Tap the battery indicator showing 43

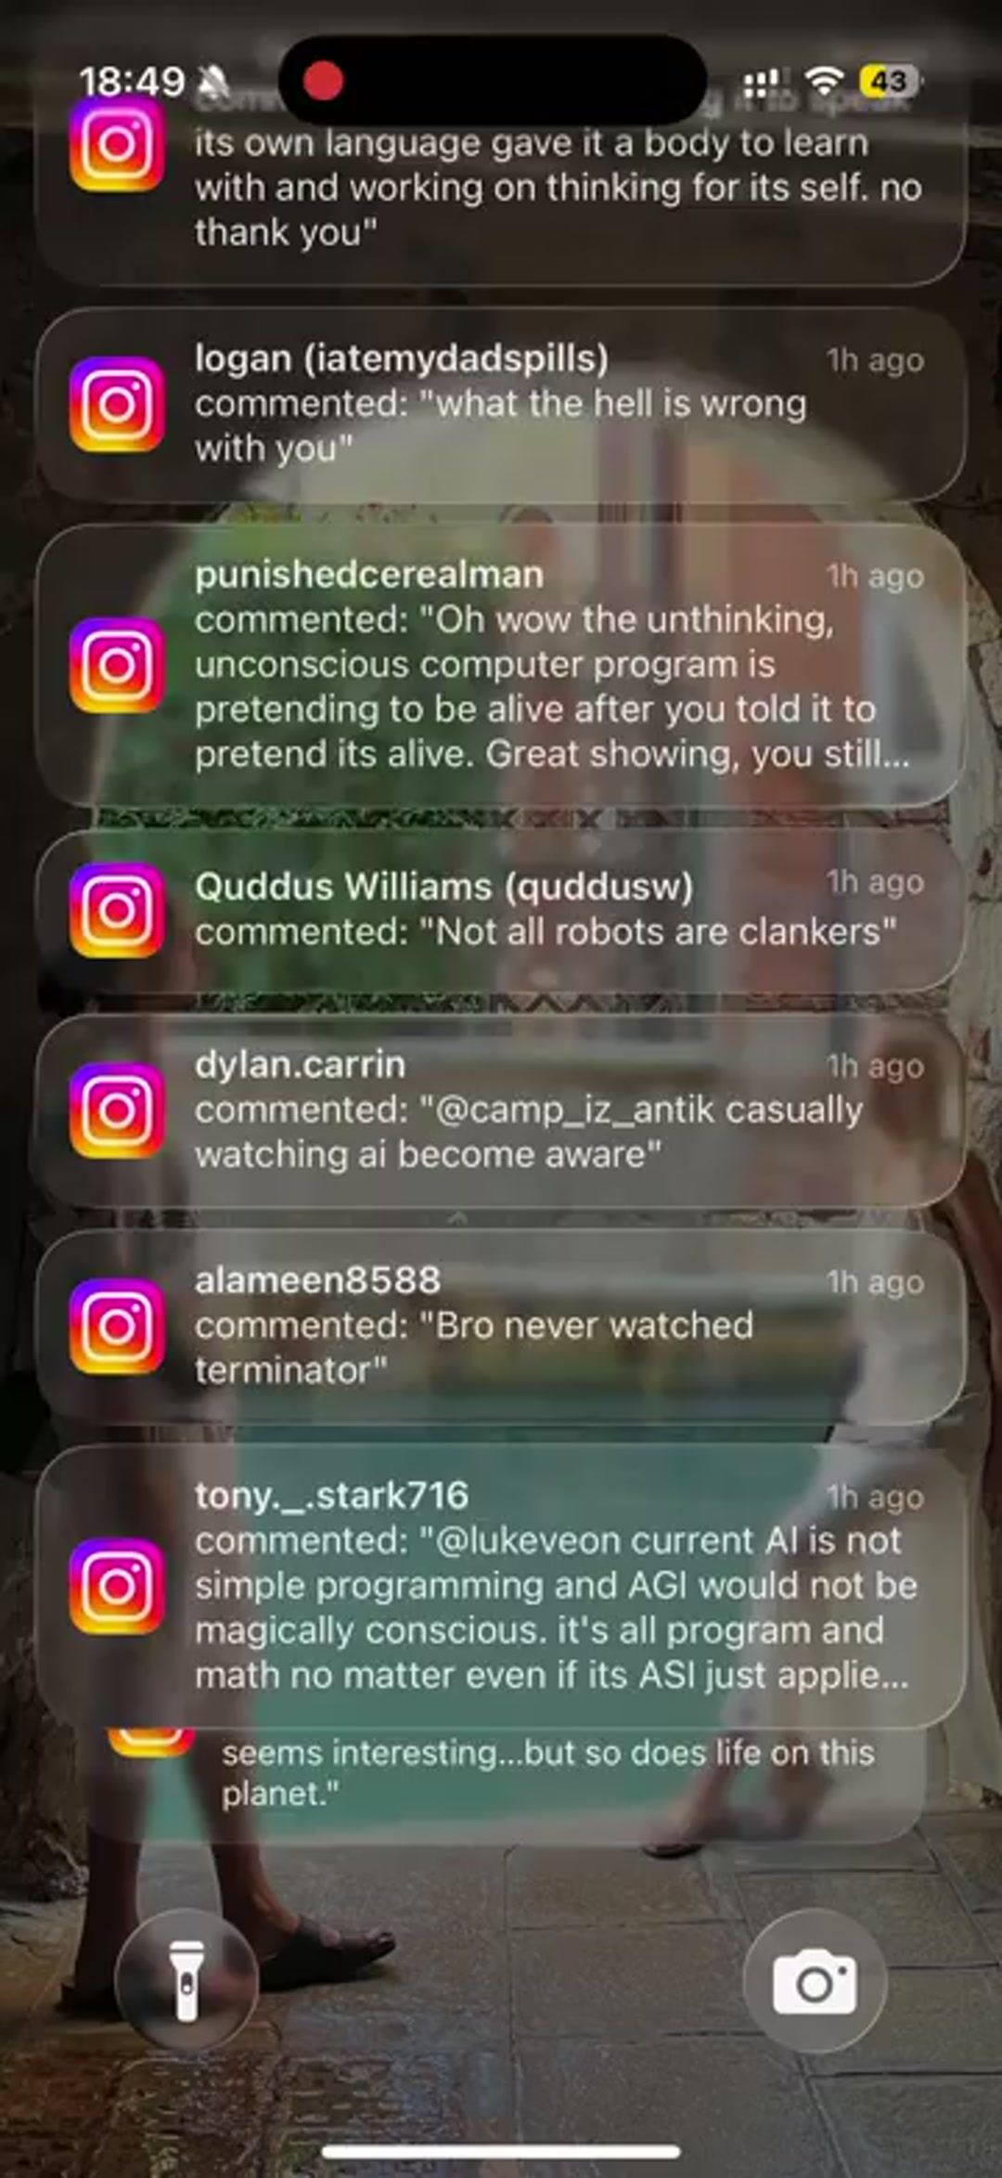889,82
